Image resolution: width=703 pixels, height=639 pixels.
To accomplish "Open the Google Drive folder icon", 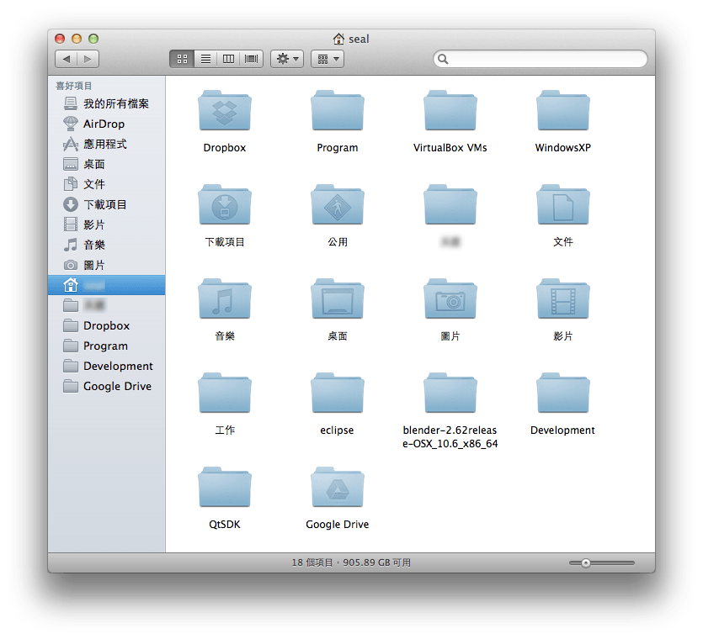I will click(x=337, y=488).
